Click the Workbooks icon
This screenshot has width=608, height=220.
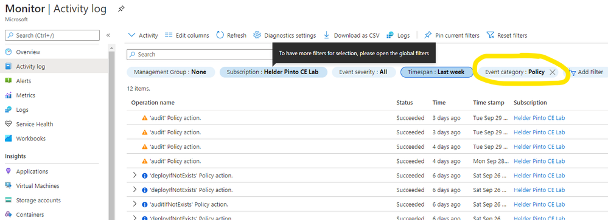(x=9, y=139)
